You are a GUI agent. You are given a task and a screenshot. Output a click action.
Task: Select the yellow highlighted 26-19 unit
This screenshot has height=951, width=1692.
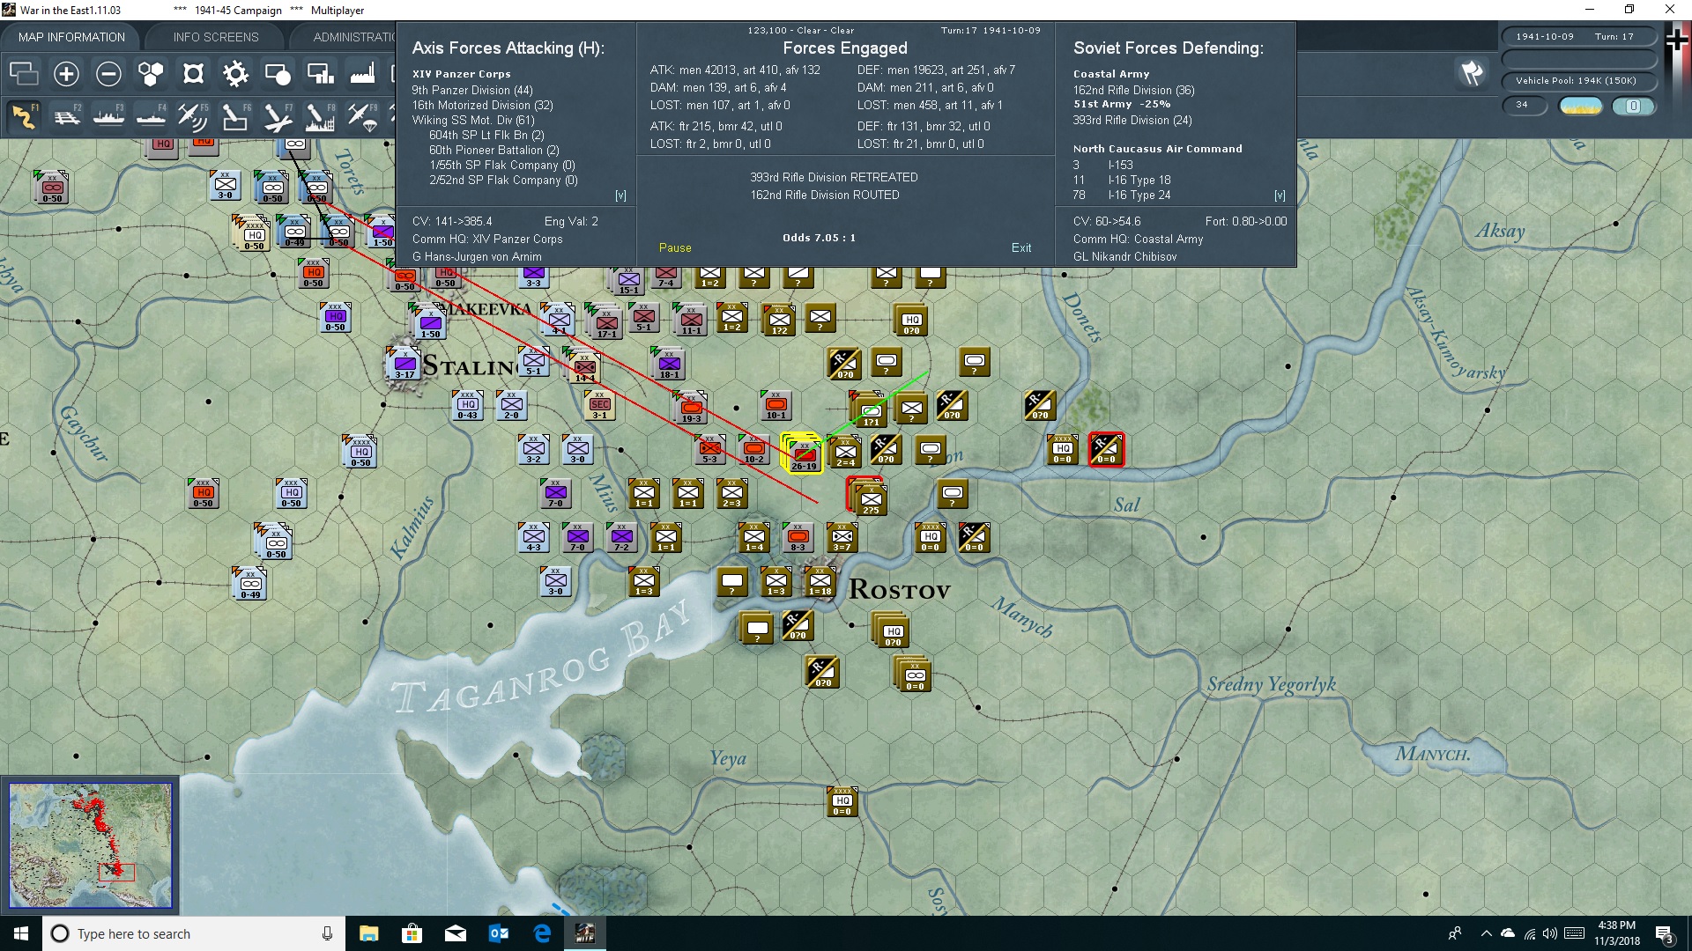click(x=803, y=453)
